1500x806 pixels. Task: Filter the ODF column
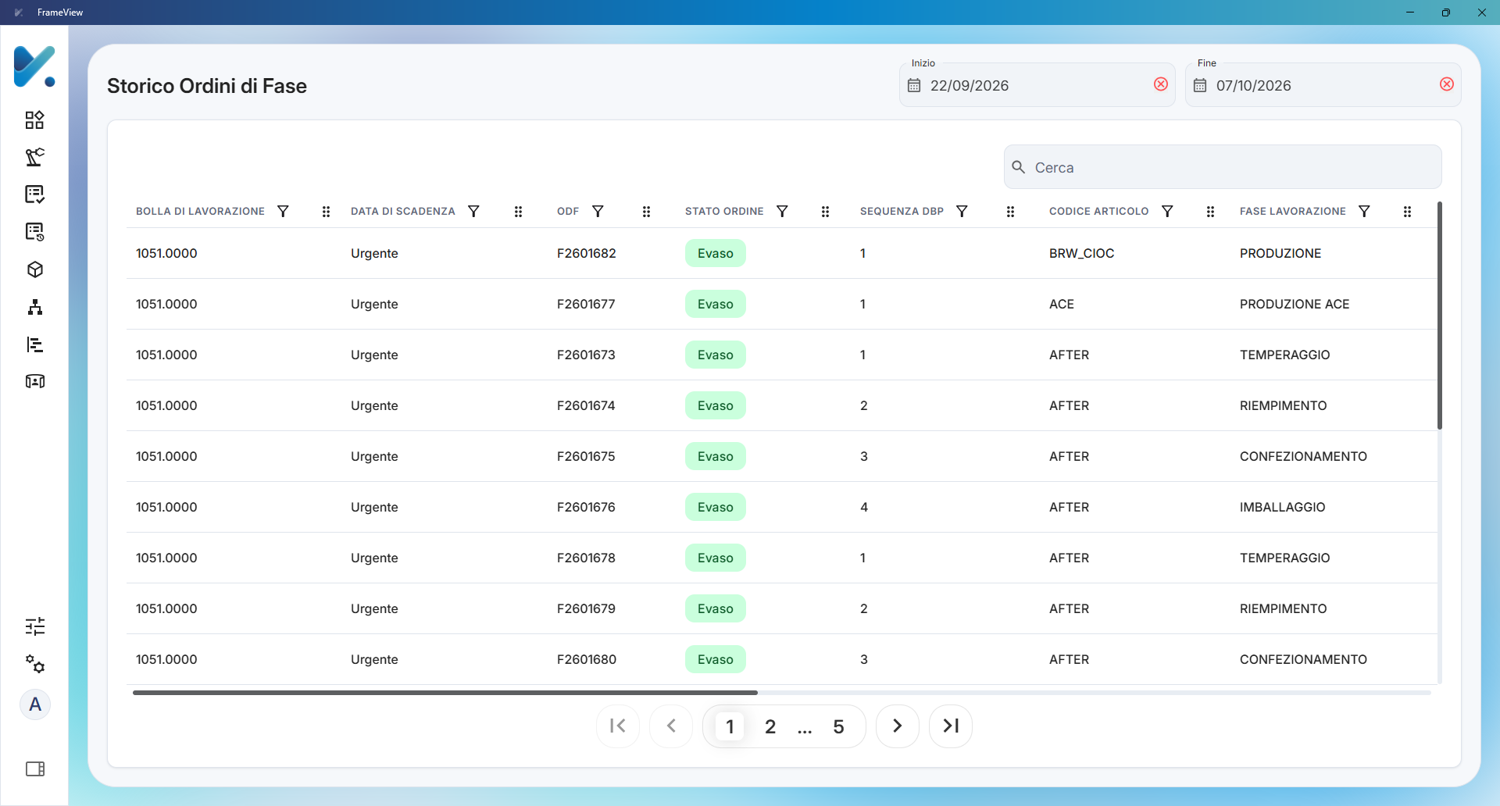598,212
